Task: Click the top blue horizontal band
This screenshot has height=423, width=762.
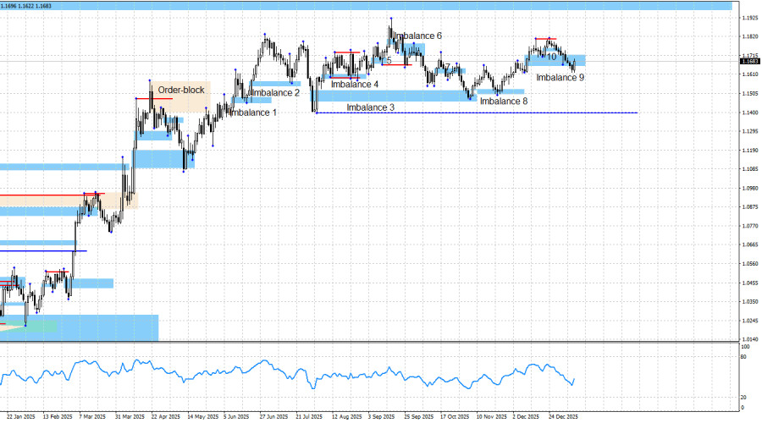Action: (364, 5)
